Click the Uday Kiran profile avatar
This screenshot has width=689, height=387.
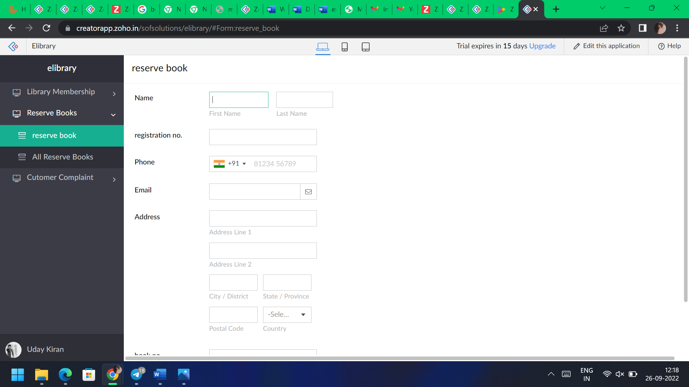pyautogui.click(x=13, y=349)
